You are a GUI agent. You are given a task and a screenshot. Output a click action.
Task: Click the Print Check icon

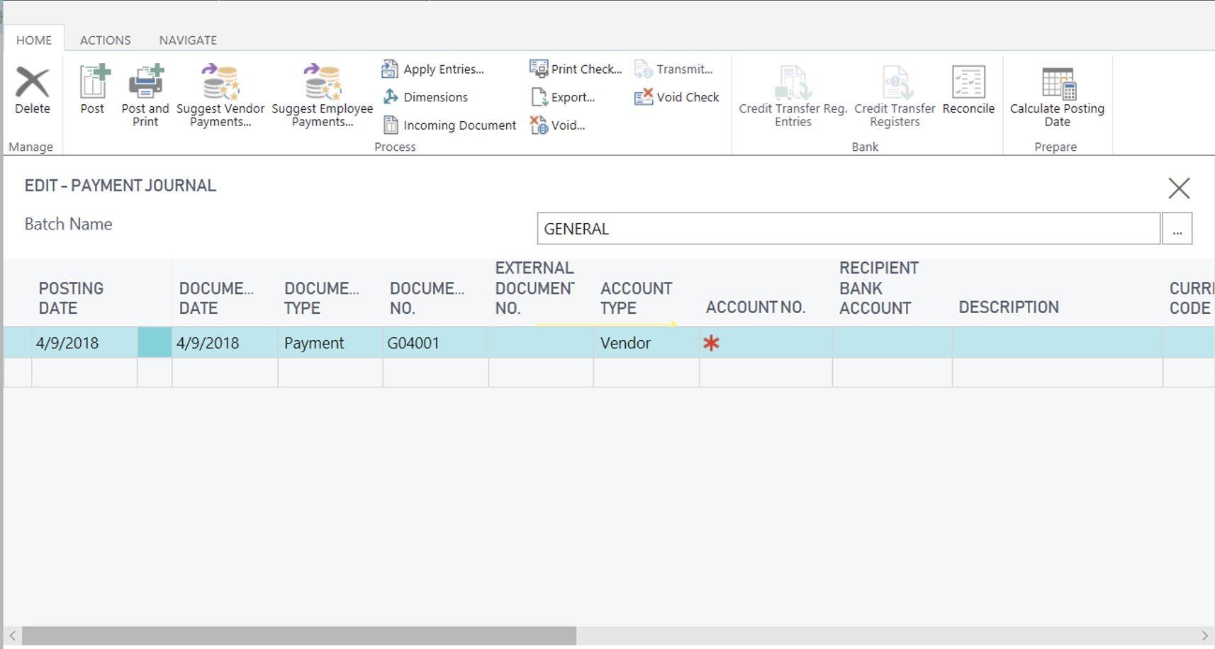click(576, 68)
